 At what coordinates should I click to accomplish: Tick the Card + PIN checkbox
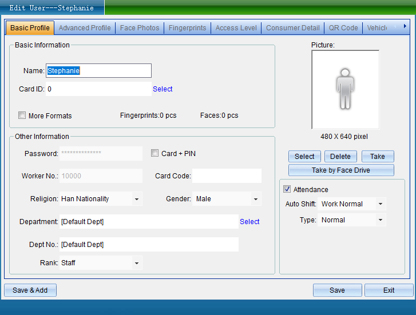pos(154,153)
